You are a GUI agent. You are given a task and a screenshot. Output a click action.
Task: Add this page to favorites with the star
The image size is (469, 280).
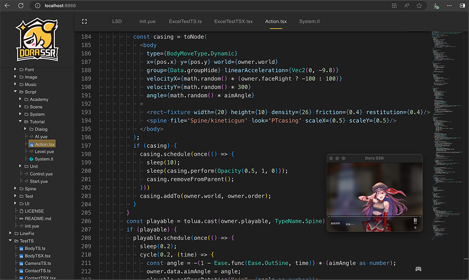419,6
